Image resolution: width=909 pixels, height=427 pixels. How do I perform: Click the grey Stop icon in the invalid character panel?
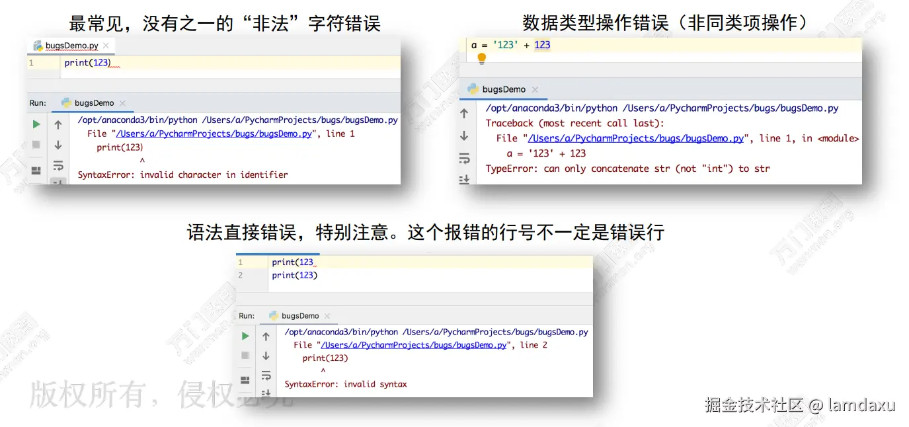pyautogui.click(x=36, y=145)
